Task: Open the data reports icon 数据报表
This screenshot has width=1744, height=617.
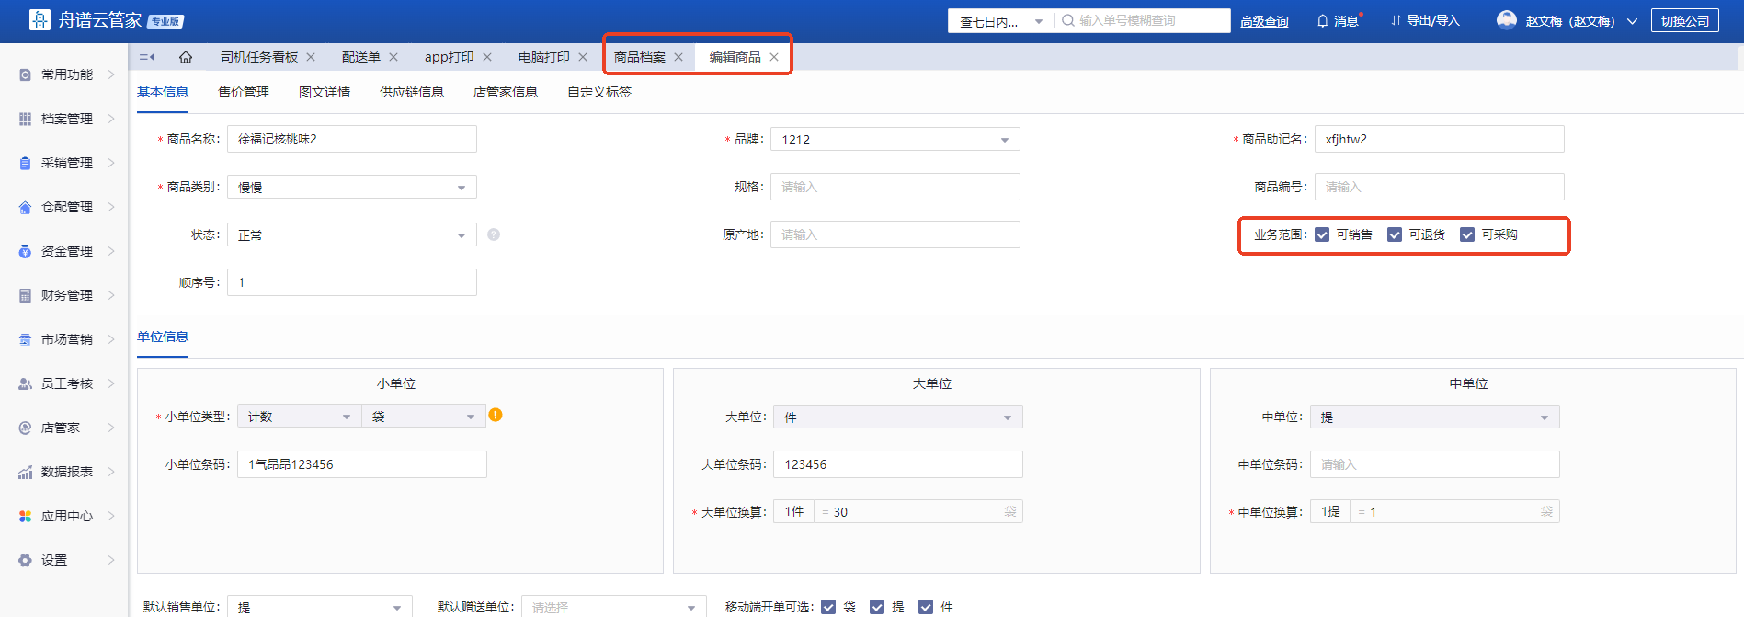Action: click(26, 473)
